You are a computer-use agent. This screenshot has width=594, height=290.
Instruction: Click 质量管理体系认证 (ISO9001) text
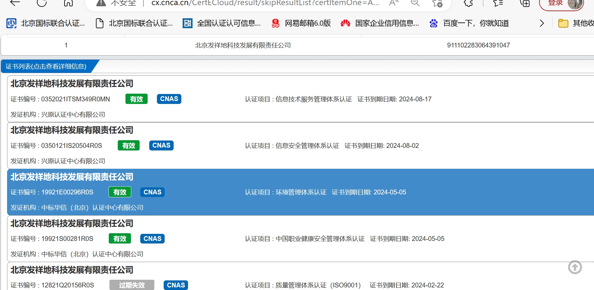[x=318, y=285]
